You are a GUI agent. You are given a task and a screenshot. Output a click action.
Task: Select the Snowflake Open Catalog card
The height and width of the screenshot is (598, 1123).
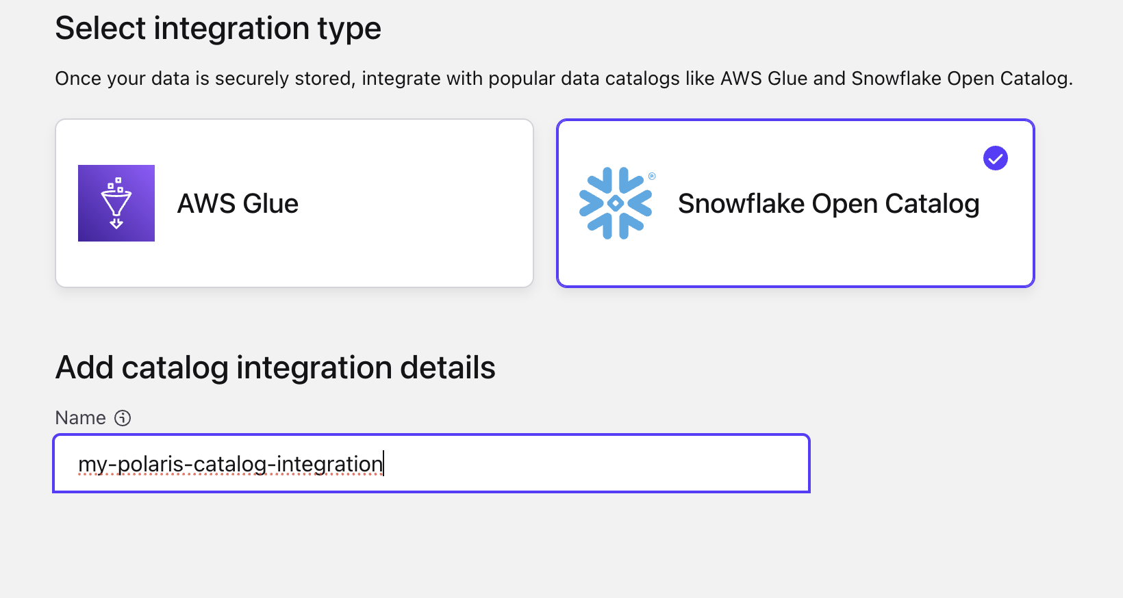(x=795, y=203)
